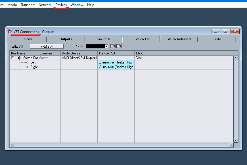Switch to the Group/FX tab
Viewport: 247px width, 165px height.
point(104,39)
